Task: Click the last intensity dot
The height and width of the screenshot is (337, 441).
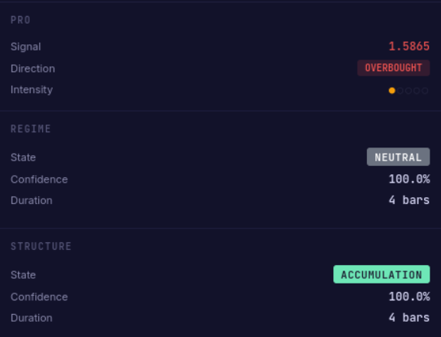Action: pyautogui.click(x=425, y=91)
